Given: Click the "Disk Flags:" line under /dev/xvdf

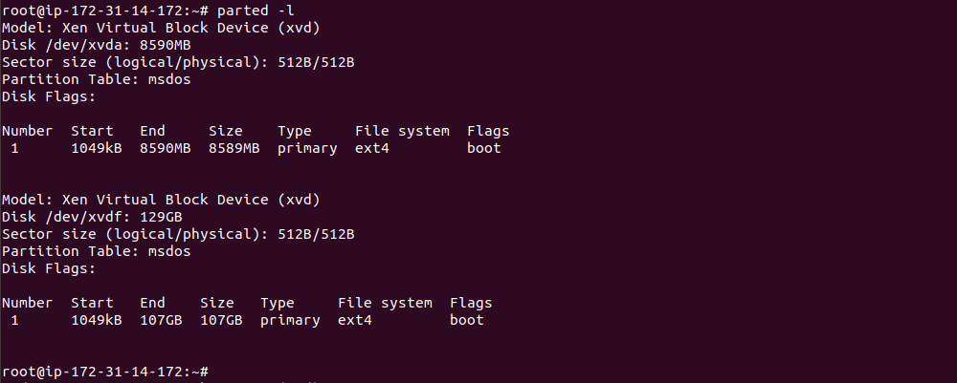Looking at the screenshot, I should pyautogui.click(x=49, y=268).
